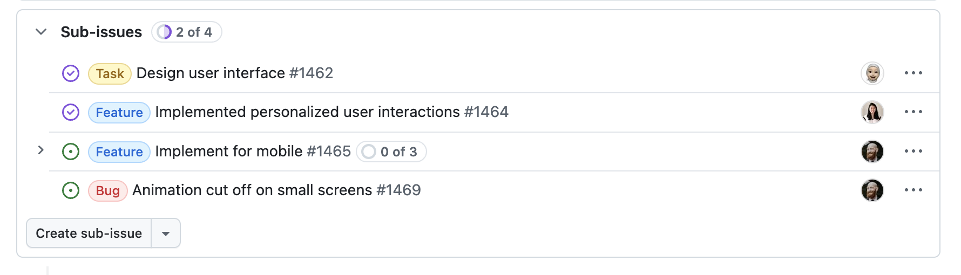Click the Task label on issue #1462
Screen dimensions: 961x275
[x=110, y=74]
